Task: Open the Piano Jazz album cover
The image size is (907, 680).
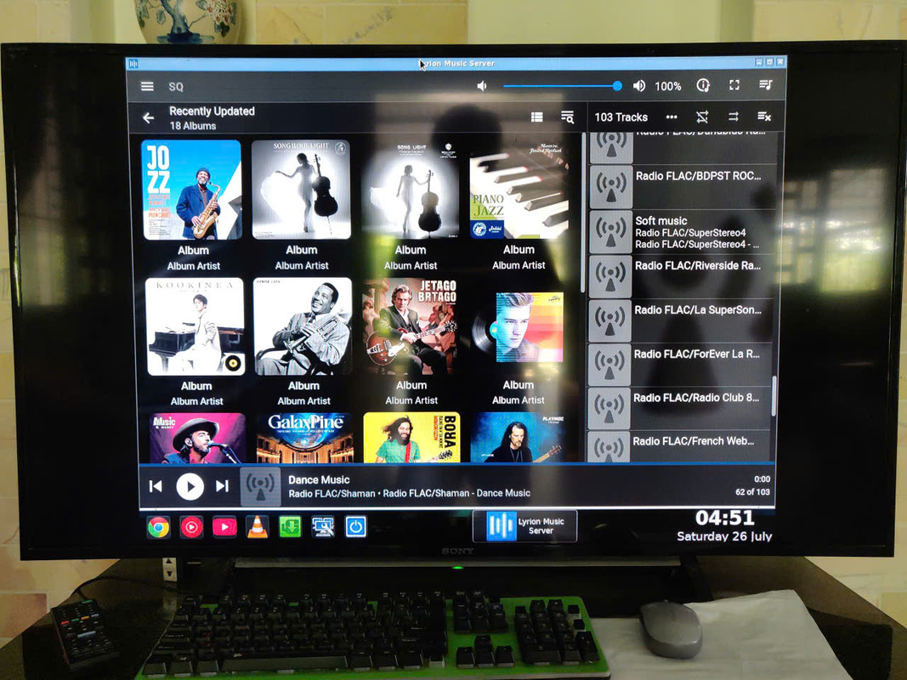Action: click(519, 190)
